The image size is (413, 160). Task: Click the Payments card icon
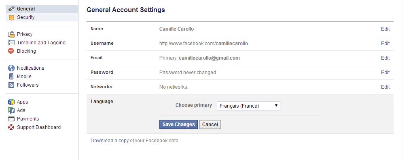pyautogui.click(x=11, y=119)
